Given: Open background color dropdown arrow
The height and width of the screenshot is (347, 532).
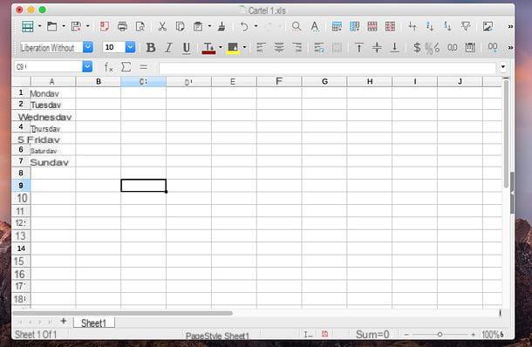Looking at the screenshot, I should [244, 47].
